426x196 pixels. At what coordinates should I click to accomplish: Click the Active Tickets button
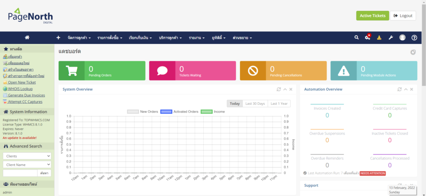pyautogui.click(x=372, y=15)
